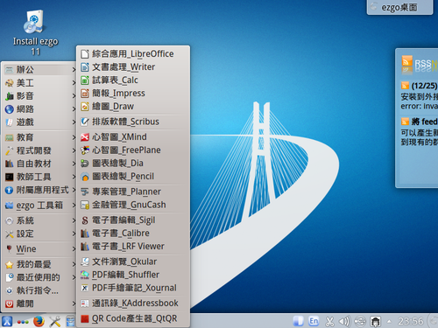Click the Draw icon next to 繪圖_Draw
Image resolution: width=438 pixels, height=328 pixels.
coord(85,107)
